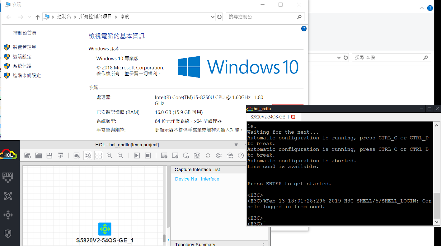Toggle the show interface names icon
Screen dimensions: 441x246
(77, 155)
